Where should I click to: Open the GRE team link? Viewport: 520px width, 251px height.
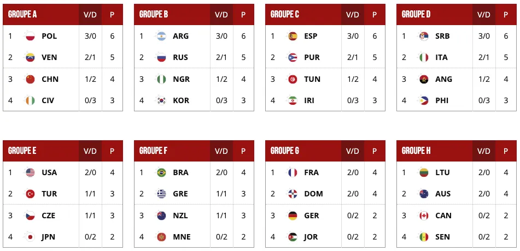180,194
